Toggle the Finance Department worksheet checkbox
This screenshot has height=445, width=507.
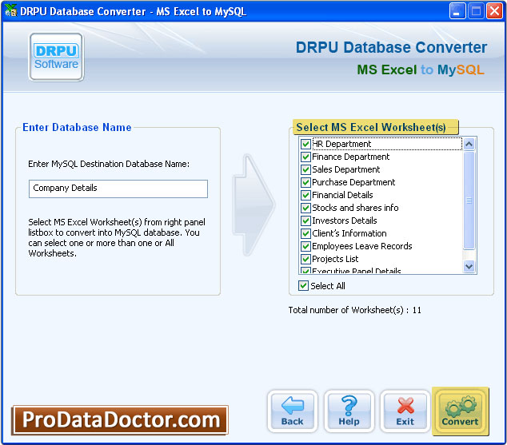[x=305, y=157]
